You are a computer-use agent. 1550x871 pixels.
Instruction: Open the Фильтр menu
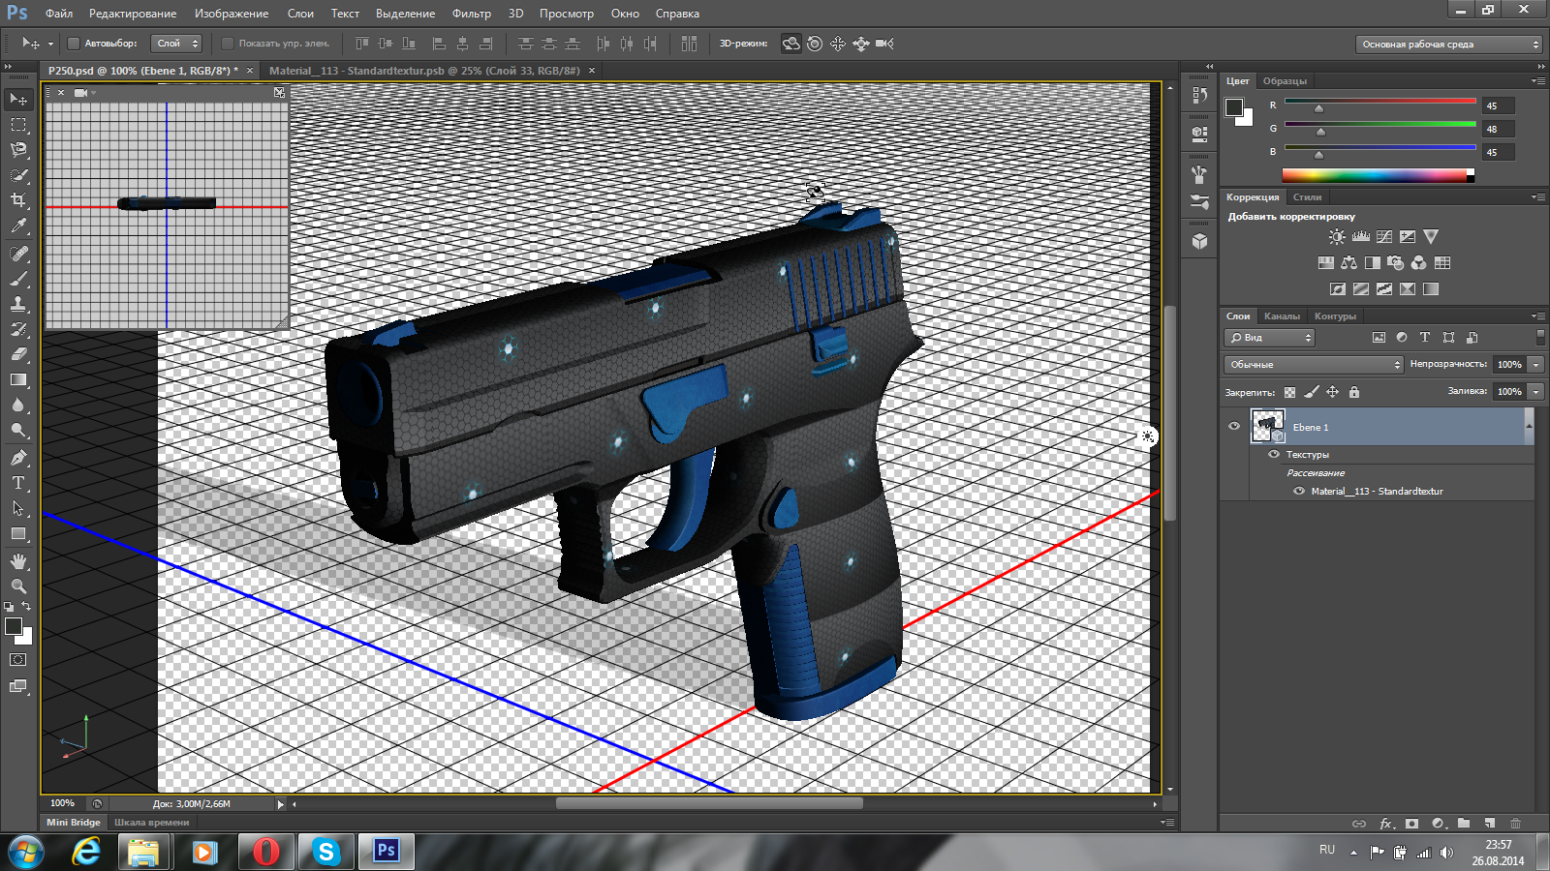coord(471,14)
